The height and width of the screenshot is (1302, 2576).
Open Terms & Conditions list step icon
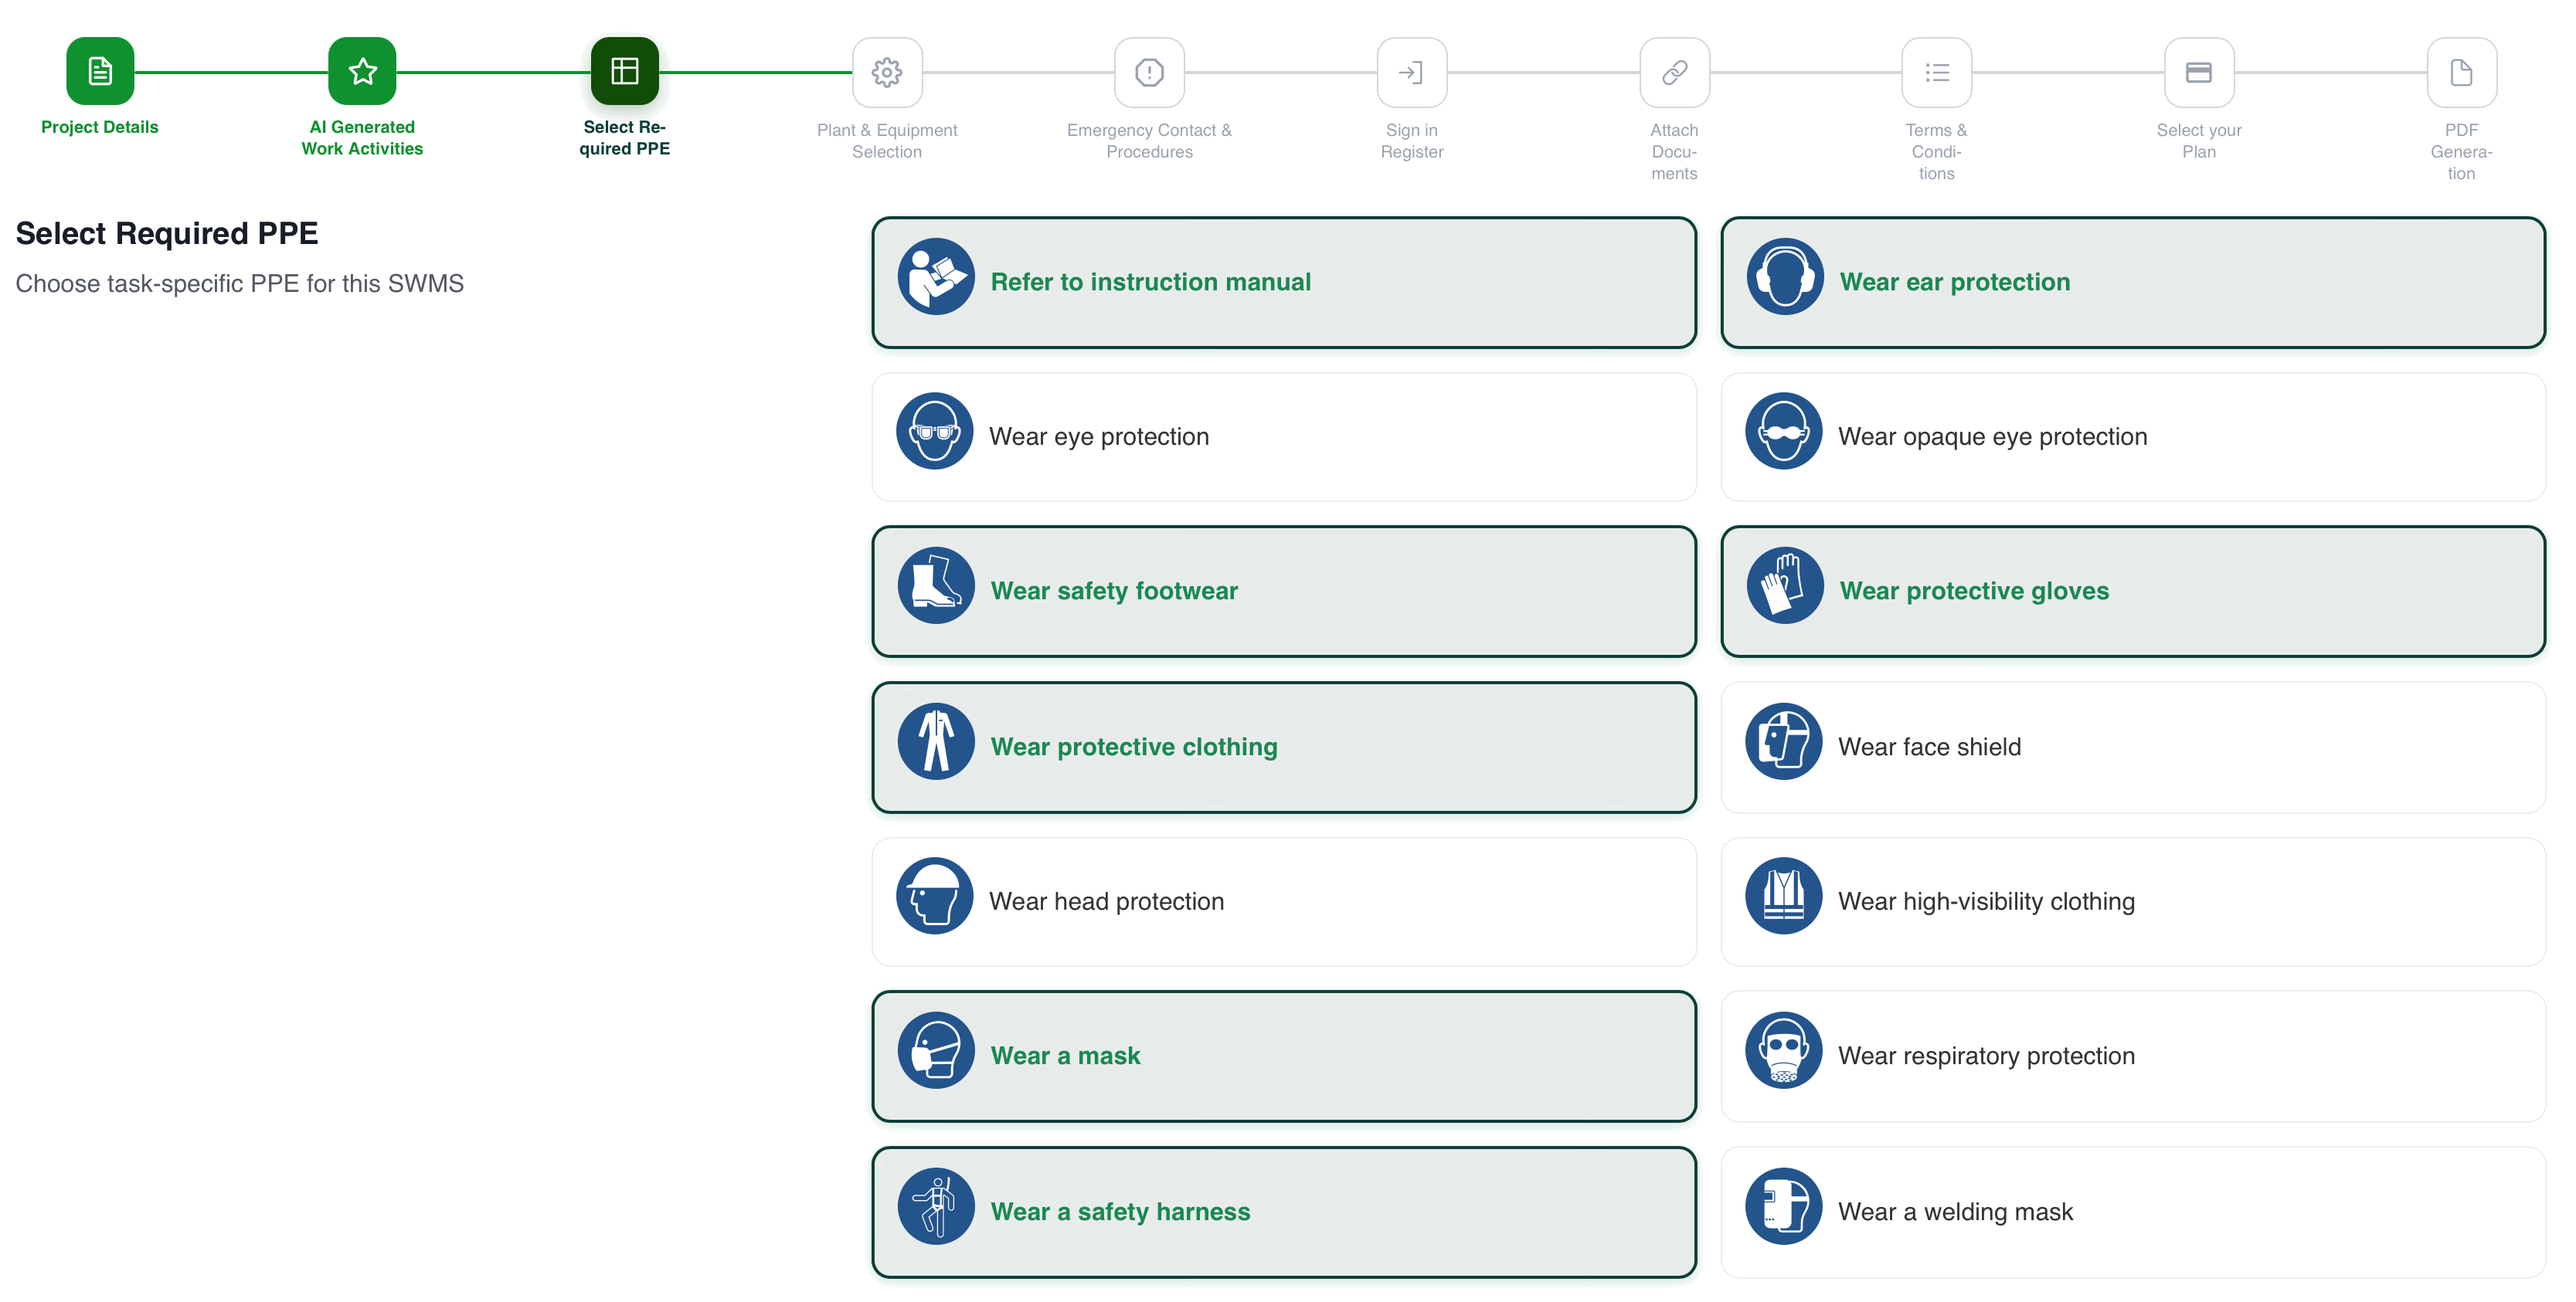(1937, 72)
